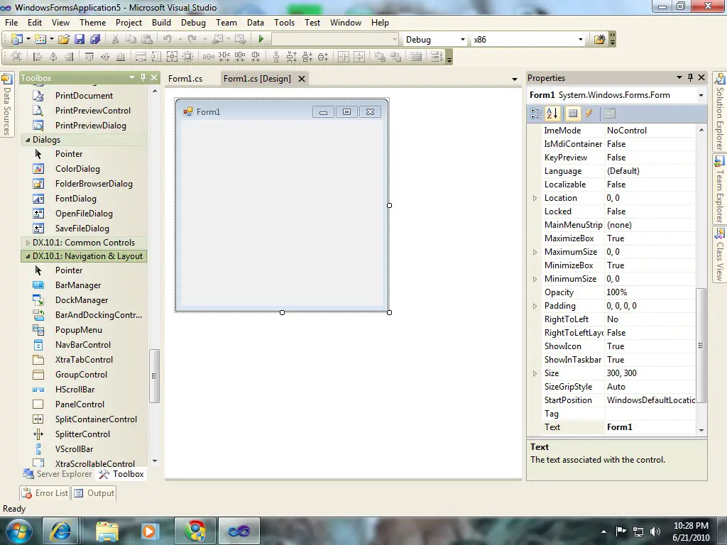Select the Alphabetical sort icon in Properties
Screen dimensions: 727x545
pos(552,114)
